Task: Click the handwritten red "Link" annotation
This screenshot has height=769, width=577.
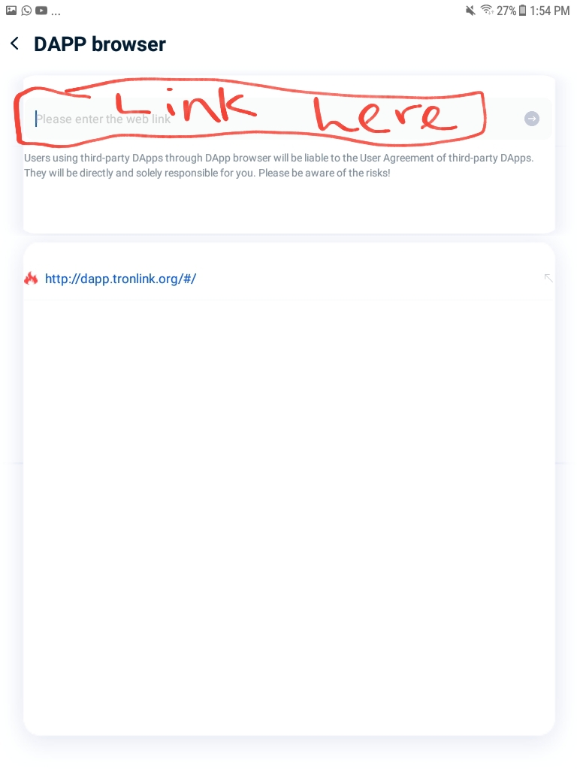Action: (186, 104)
